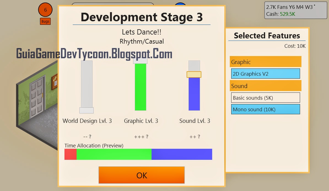Click the '++ ?' rating hint under Sound
Screen dimensions: 329x191
tap(194, 136)
